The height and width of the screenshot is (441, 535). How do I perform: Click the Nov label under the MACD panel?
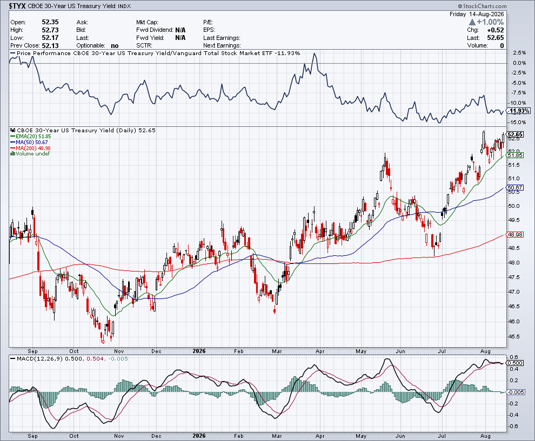[x=119, y=436]
